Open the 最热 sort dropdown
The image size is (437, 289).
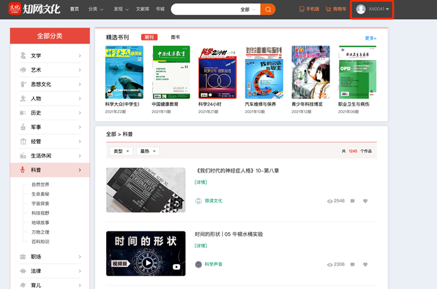pos(148,151)
